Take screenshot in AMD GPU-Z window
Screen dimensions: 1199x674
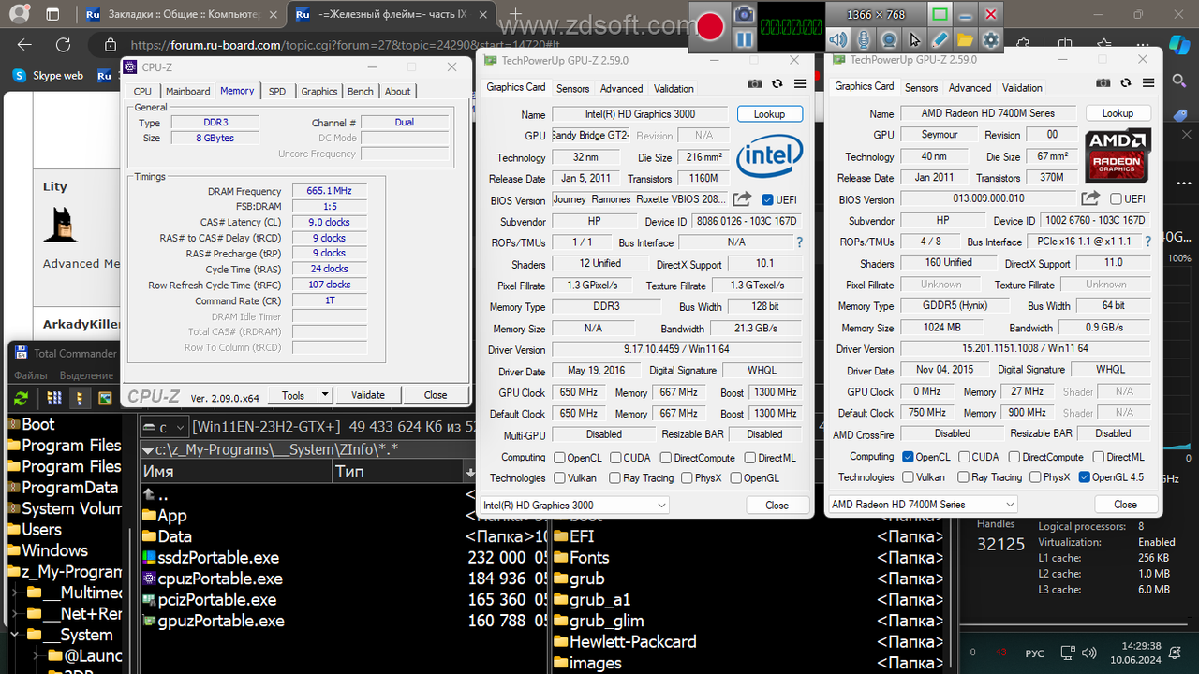(x=1103, y=82)
